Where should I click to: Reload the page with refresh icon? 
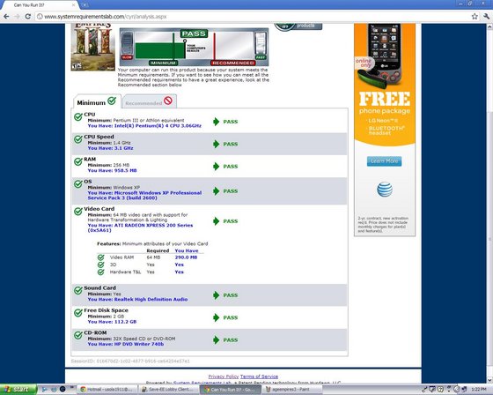(27, 17)
